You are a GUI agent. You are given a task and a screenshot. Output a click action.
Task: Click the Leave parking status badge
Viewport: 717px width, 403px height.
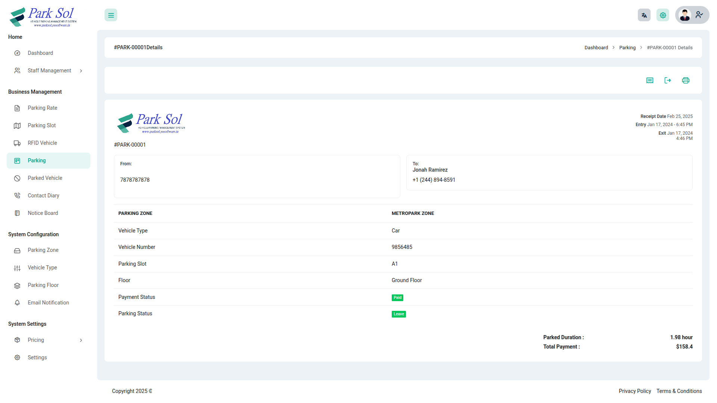[399, 314]
